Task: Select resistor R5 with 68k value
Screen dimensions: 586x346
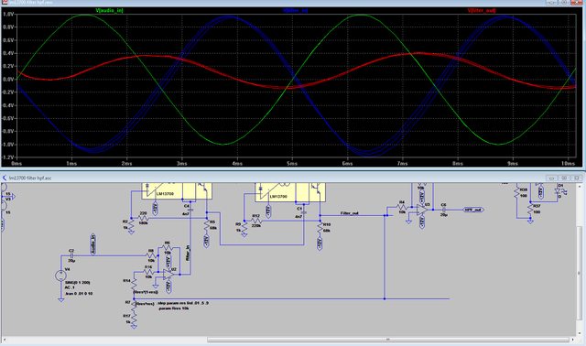Action: (x=208, y=227)
